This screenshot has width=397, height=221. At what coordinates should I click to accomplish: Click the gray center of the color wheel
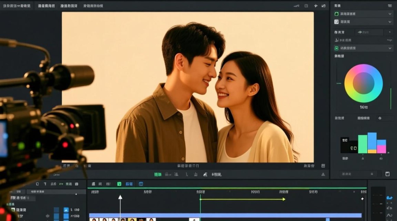364,83
